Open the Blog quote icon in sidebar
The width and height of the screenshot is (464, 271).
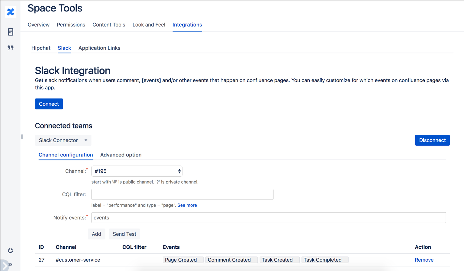click(11, 48)
